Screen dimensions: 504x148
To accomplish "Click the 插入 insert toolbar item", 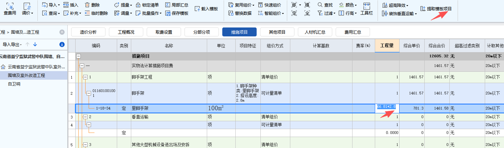I will click(x=71, y=5).
